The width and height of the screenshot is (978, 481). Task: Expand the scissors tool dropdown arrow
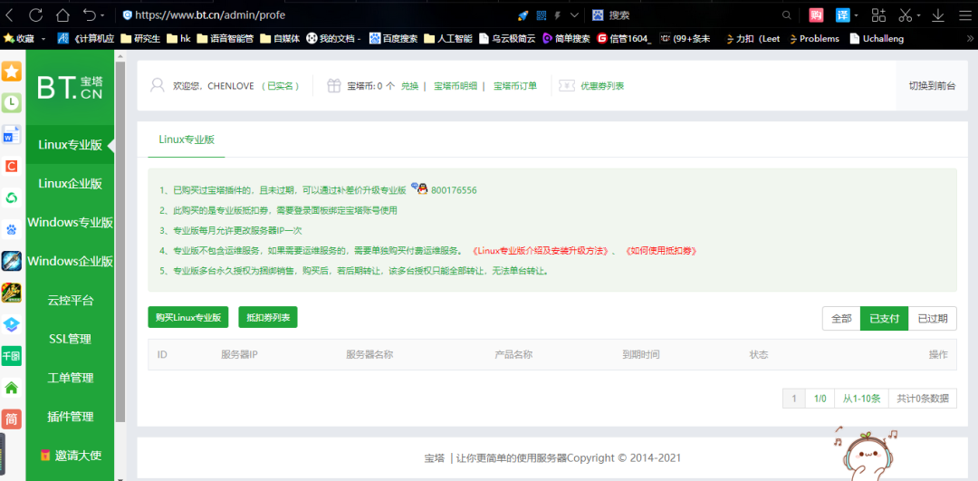919,15
